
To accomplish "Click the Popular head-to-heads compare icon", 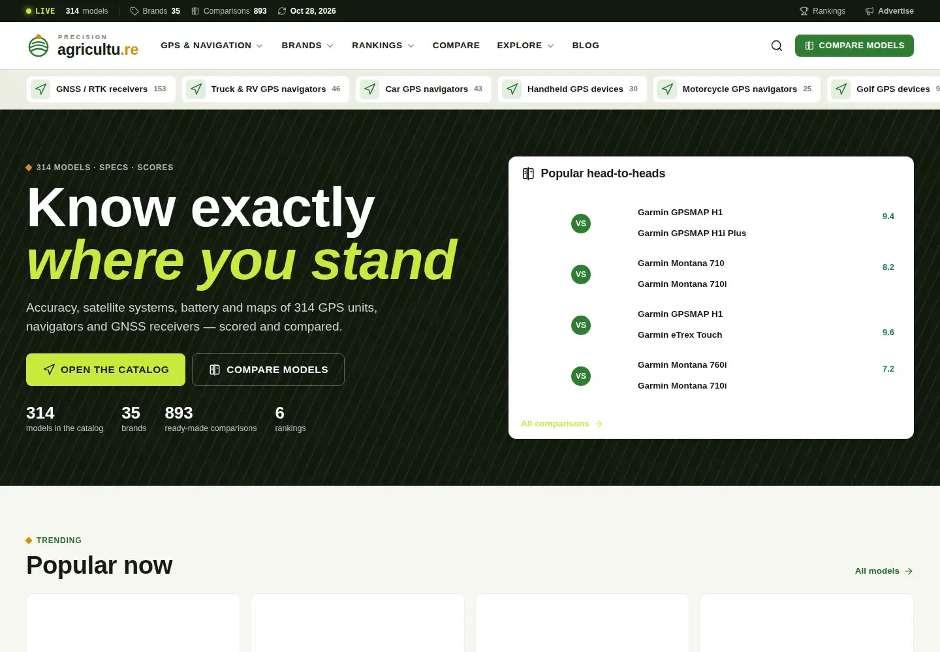I will tap(528, 173).
